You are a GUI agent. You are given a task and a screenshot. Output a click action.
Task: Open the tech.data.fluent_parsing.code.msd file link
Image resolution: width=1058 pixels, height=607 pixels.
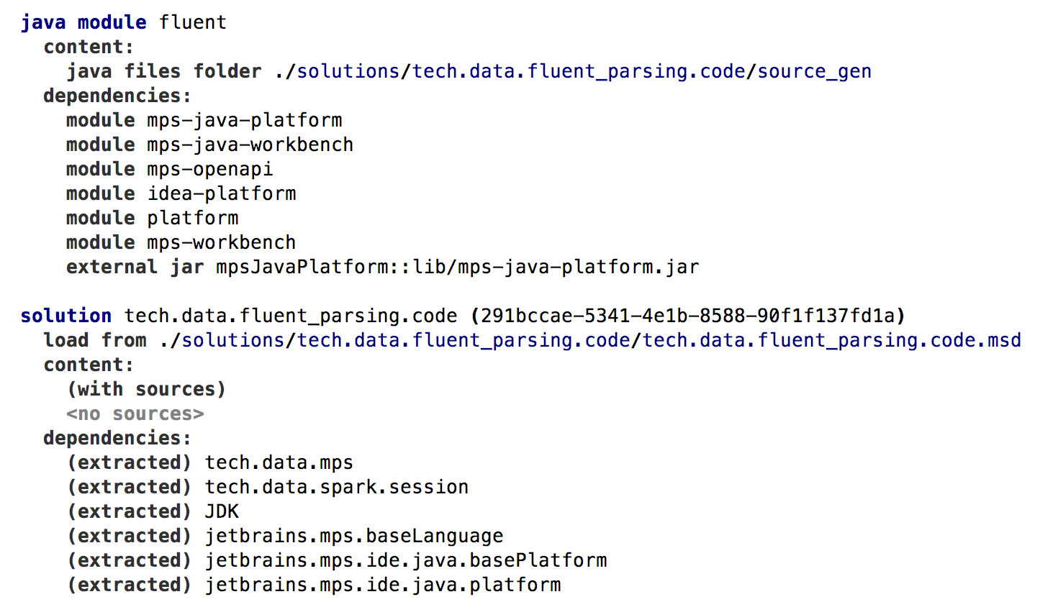click(831, 340)
